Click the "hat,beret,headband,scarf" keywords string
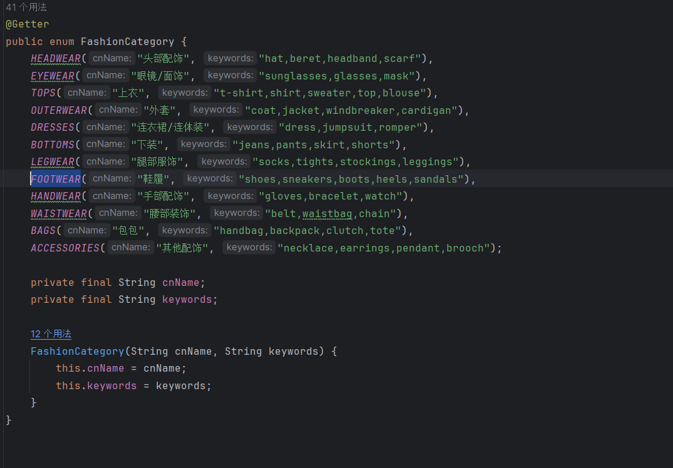Viewport: 673px width, 468px height. [340, 59]
